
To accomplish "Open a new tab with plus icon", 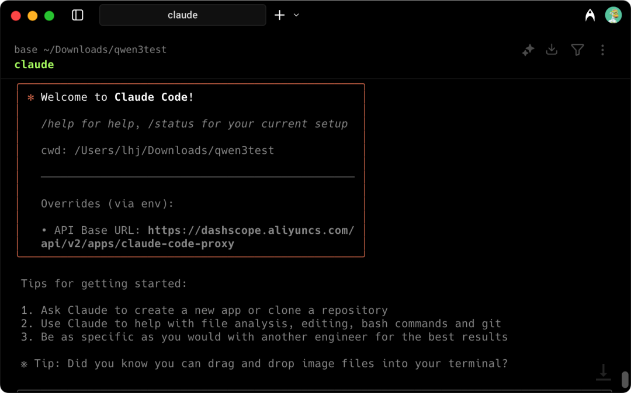I will click(x=279, y=15).
